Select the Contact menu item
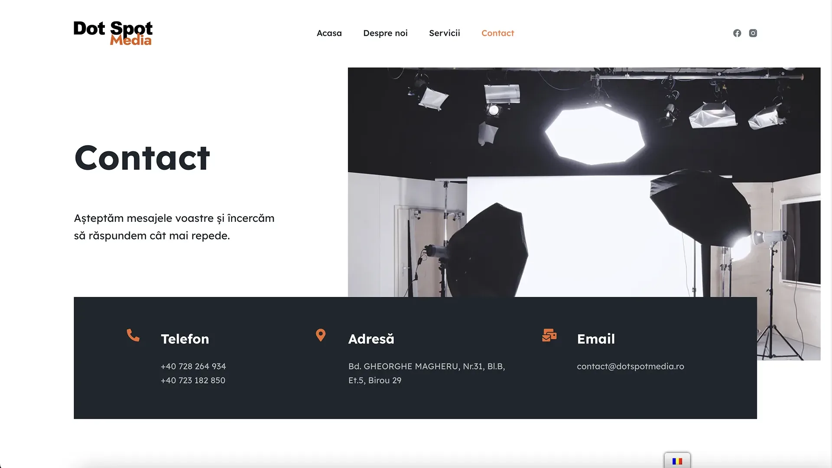Viewport: 832px width, 468px height. tap(497, 33)
